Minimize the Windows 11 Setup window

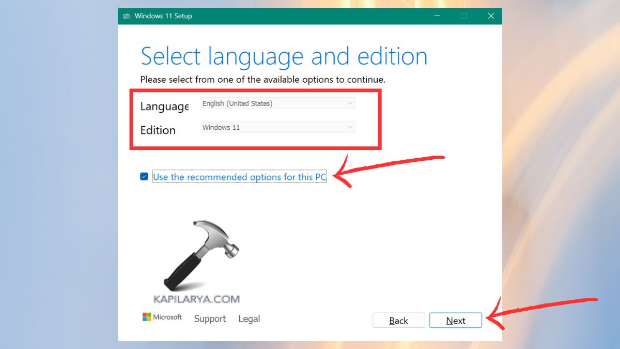(x=437, y=16)
